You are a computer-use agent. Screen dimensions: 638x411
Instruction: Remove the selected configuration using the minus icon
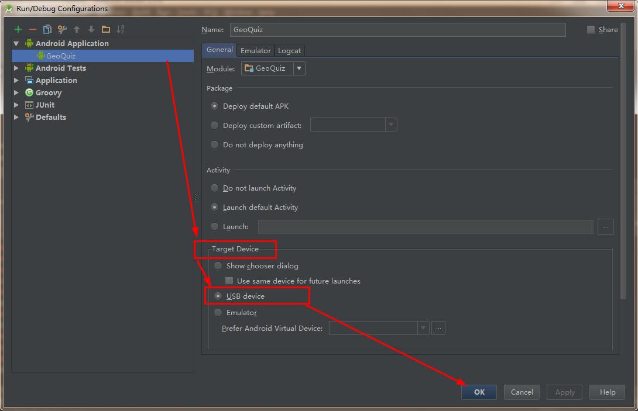coord(33,29)
